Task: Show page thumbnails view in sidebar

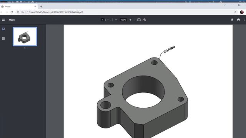Action: 3,29
